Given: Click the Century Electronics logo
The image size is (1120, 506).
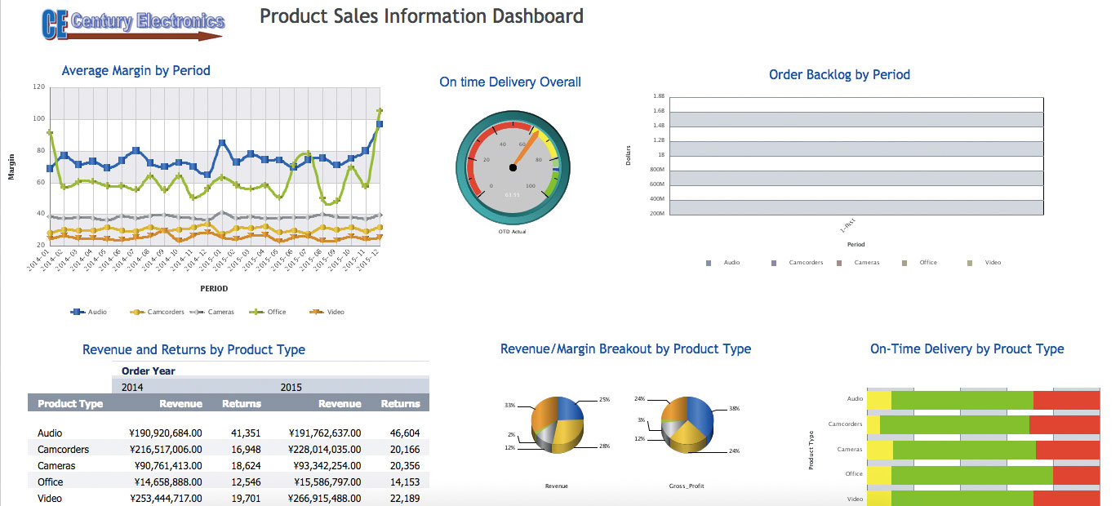Looking at the screenshot, I should point(132,24).
